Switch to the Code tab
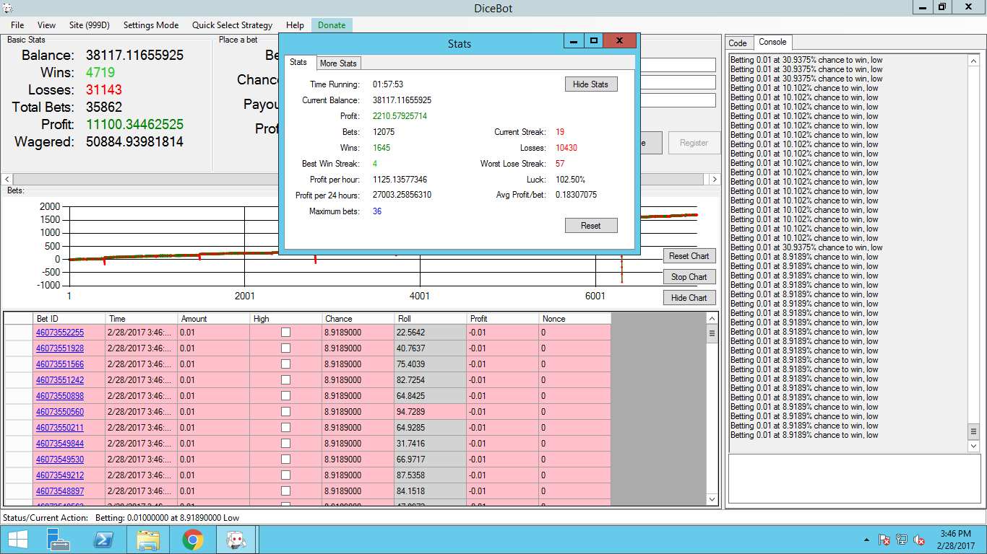The image size is (987, 554). pos(738,43)
